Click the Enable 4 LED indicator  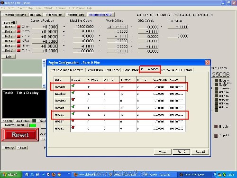(216, 126)
